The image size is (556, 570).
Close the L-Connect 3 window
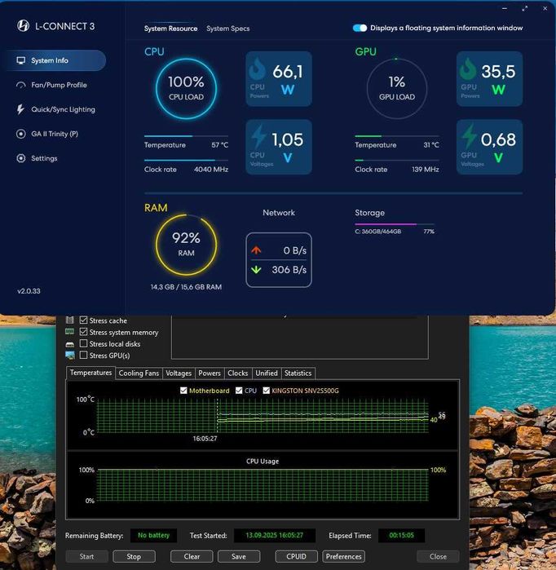click(545, 8)
